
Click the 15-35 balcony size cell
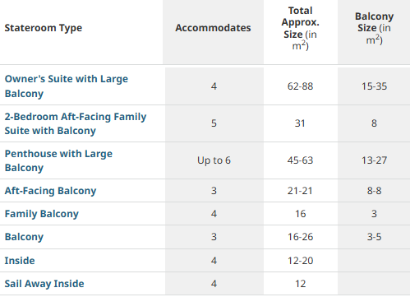374,86
